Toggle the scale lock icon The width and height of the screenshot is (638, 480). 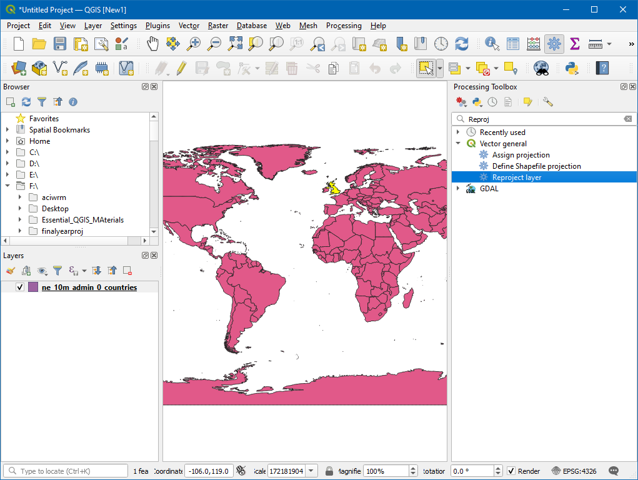click(x=329, y=471)
